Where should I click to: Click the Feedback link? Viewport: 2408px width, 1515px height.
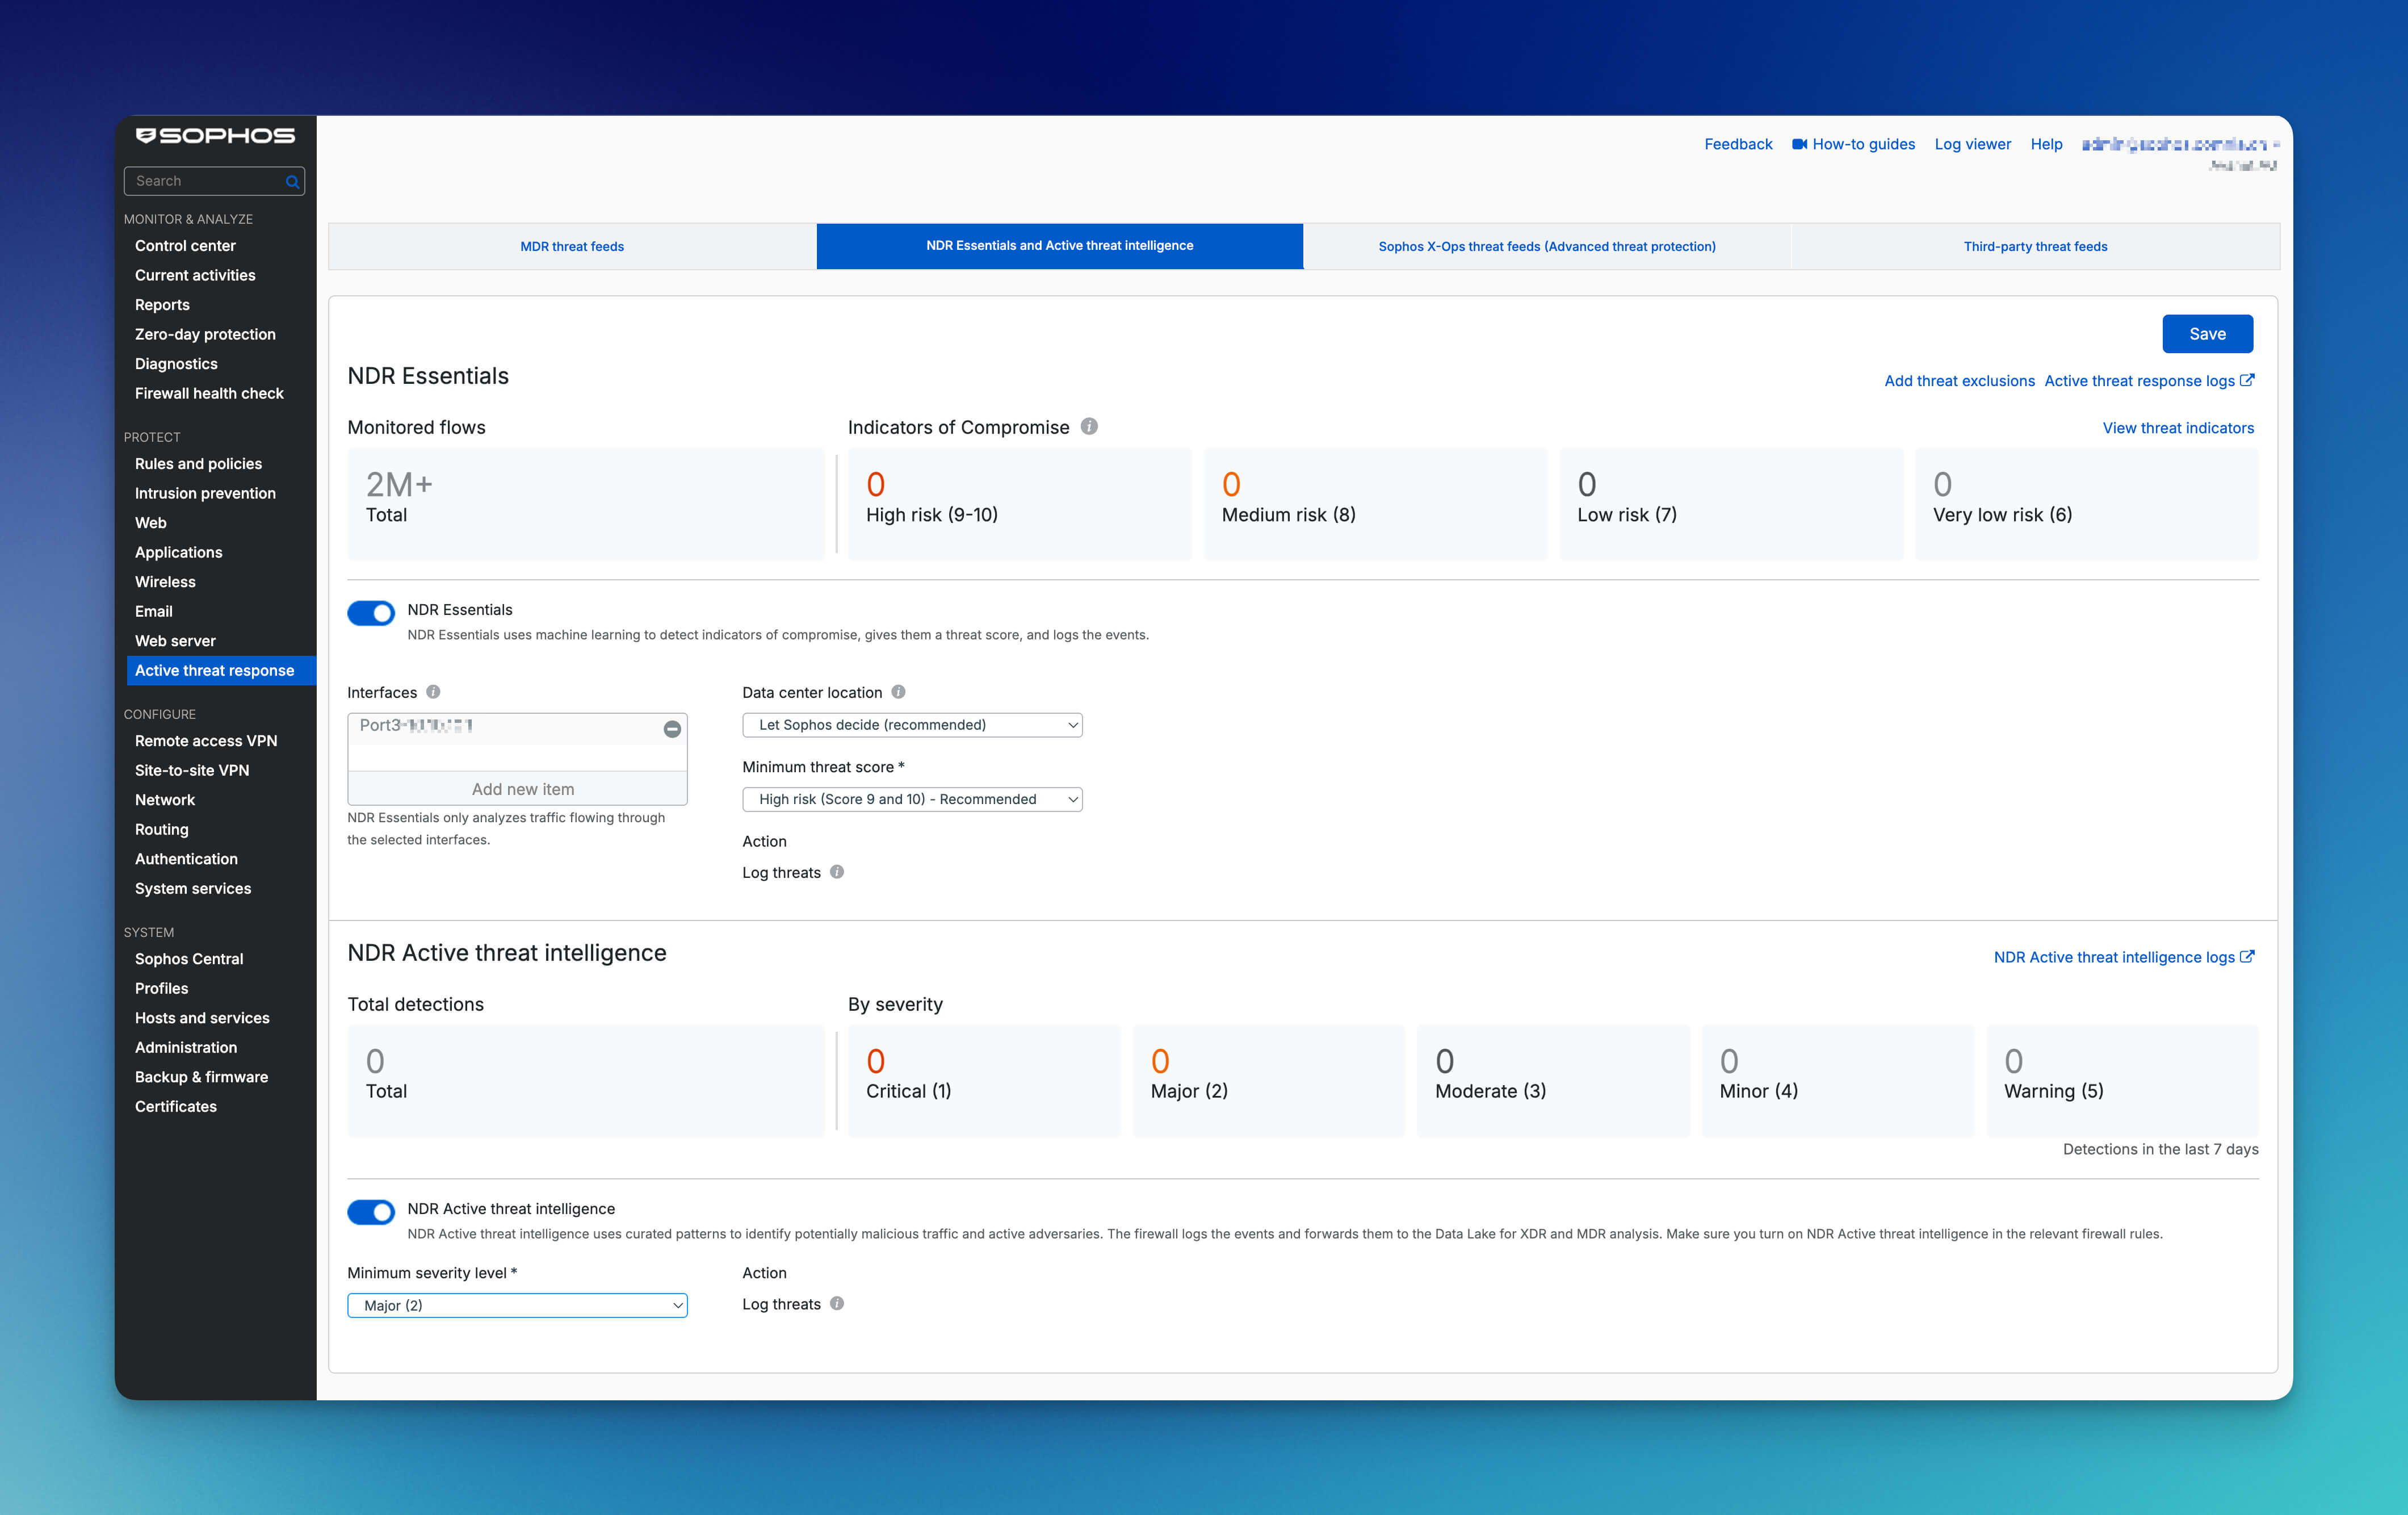pyautogui.click(x=1738, y=144)
